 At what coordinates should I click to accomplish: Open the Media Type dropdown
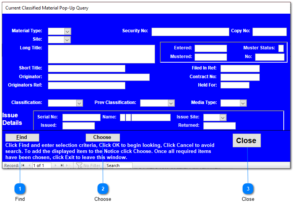click(243, 103)
